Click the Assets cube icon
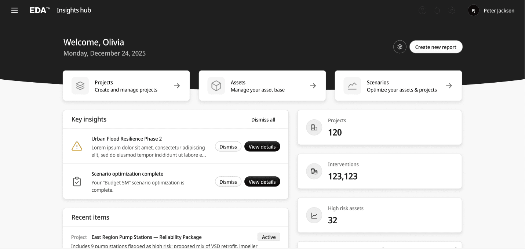The width and height of the screenshot is (525, 249). (x=216, y=86)
